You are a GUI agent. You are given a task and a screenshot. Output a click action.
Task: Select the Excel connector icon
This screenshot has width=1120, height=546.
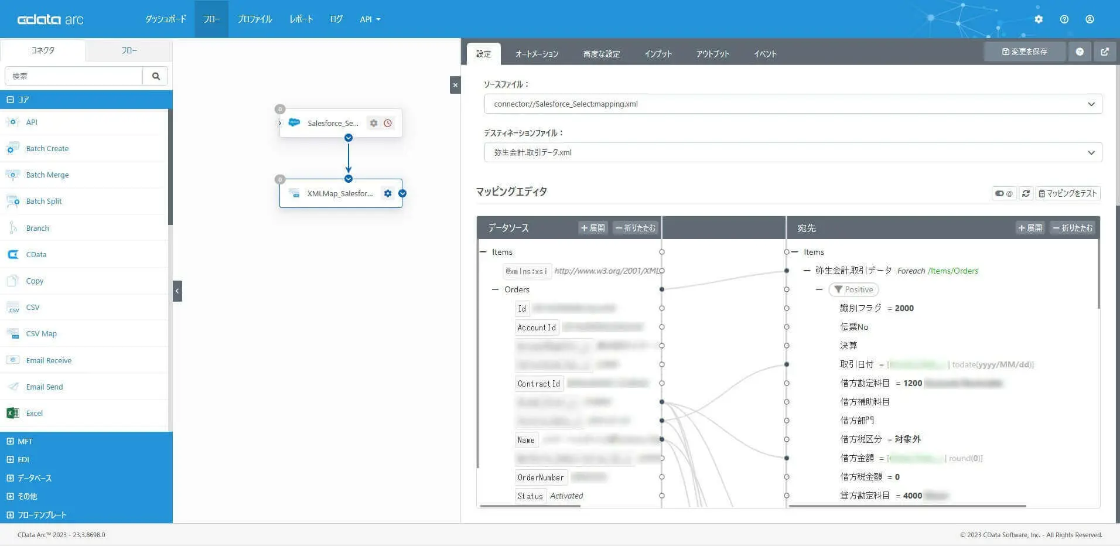coord(12,413)
